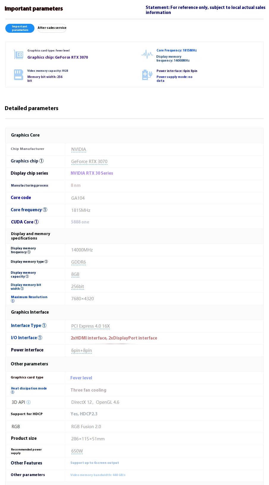Image resolution: width=269 pixels, height=485 pixels.
Task: Open the info icon for Display memory capacity
Action: [27, 276]
